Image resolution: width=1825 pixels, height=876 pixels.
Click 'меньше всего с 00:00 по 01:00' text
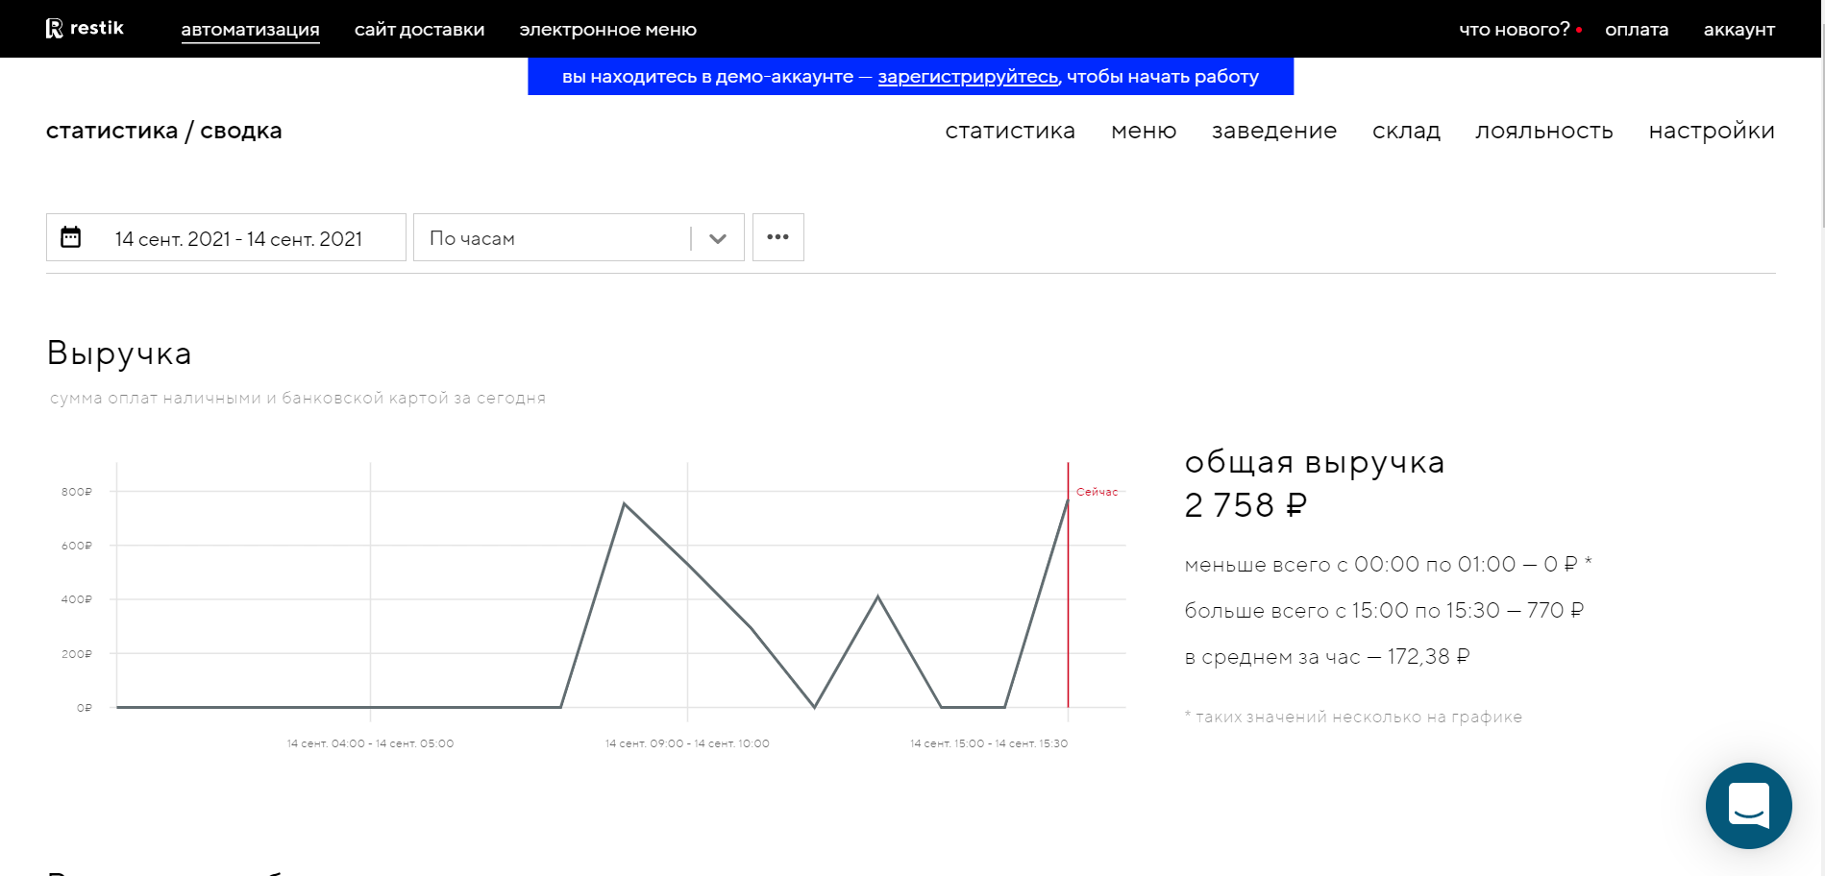click(1349, 565)
